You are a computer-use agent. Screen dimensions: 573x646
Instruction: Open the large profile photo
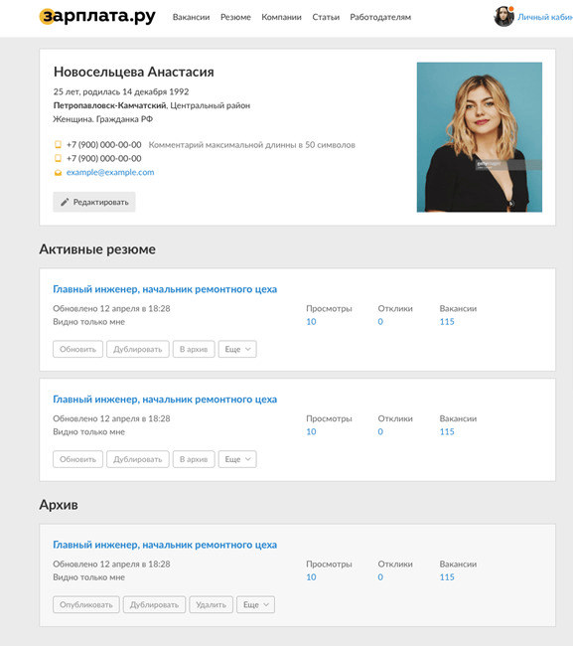pyautogui.click(x=479, y=137)
